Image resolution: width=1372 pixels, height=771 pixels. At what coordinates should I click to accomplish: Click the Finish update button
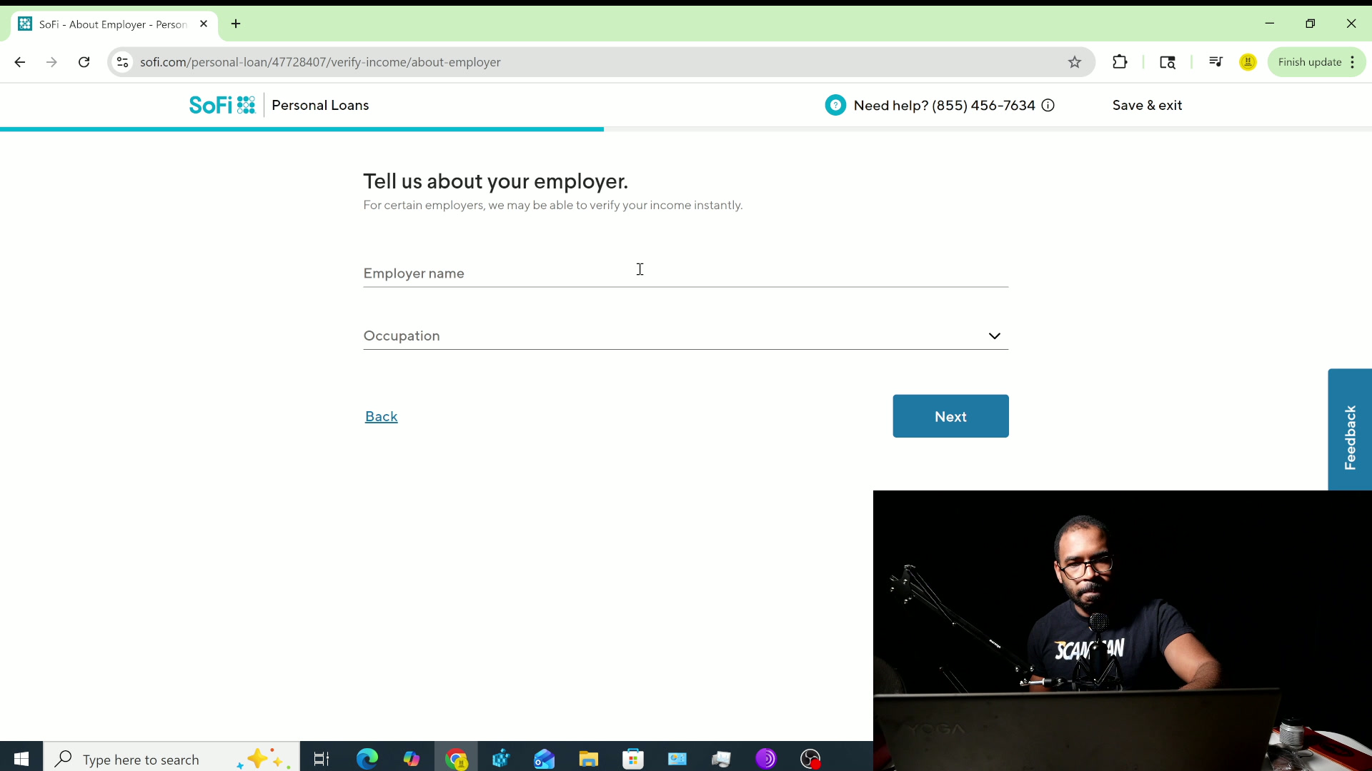click(x=1309, y=62)
